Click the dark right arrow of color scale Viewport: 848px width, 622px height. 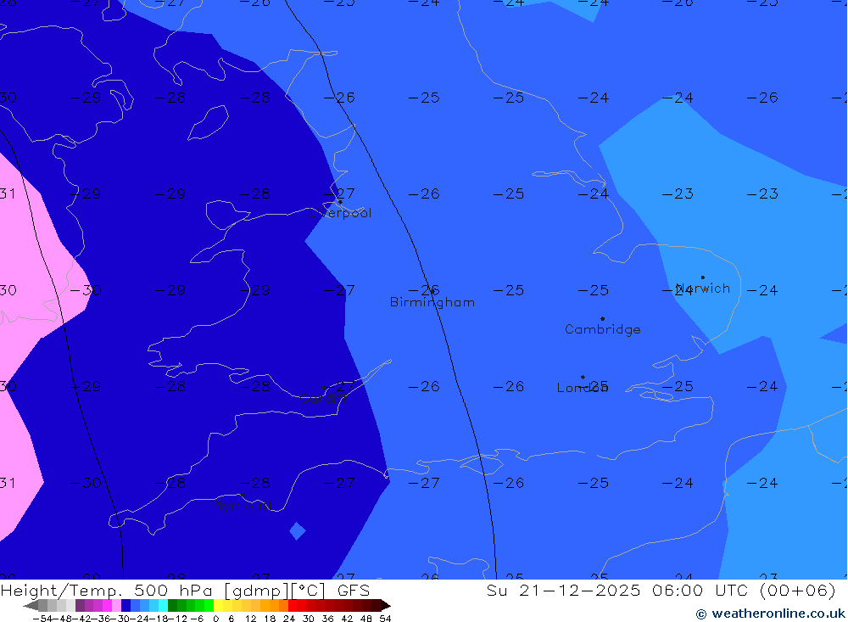[x=385, y=605]
